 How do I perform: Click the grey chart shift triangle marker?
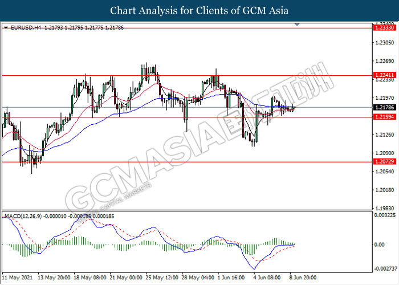point(296,25)
